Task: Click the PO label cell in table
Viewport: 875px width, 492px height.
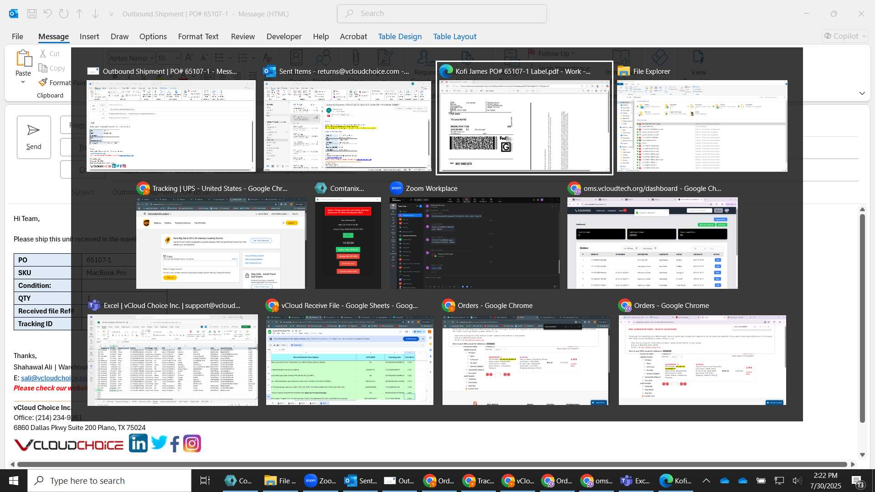Action: (48, 260)
